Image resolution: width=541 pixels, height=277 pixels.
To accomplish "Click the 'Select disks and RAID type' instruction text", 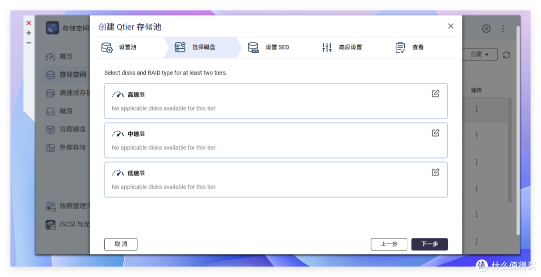I will point(166,72).
